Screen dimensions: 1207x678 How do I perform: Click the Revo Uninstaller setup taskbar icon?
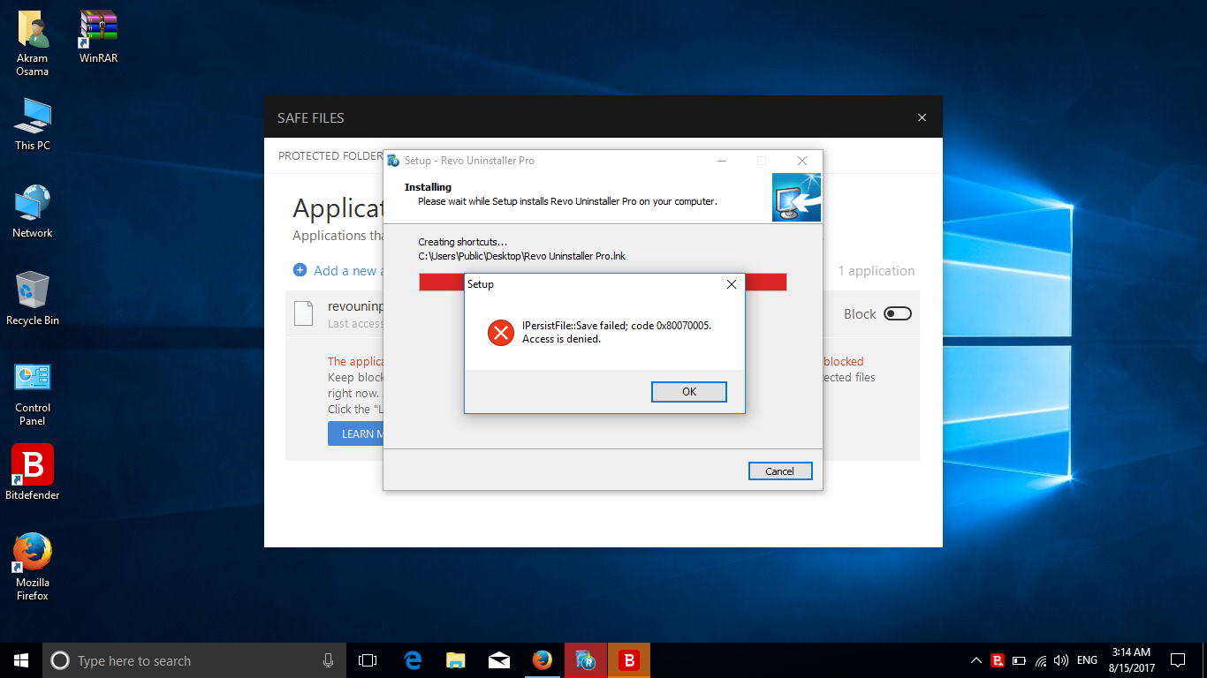coord(585,660)
